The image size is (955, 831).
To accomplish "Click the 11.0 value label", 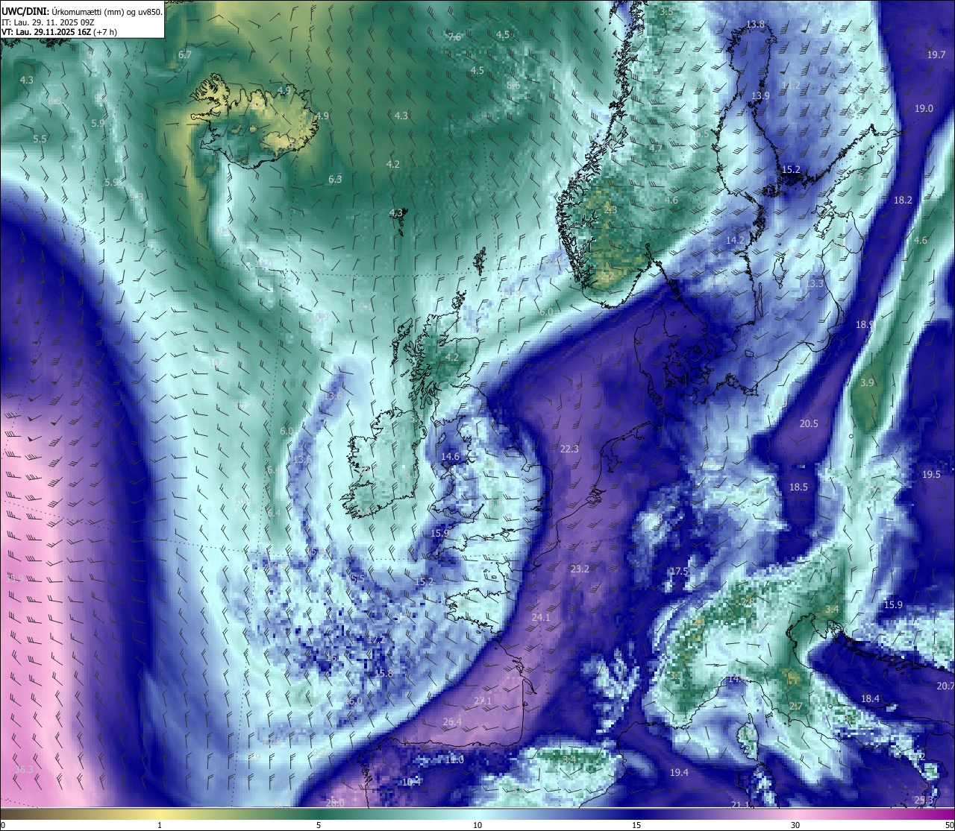I will click(454, 759).
